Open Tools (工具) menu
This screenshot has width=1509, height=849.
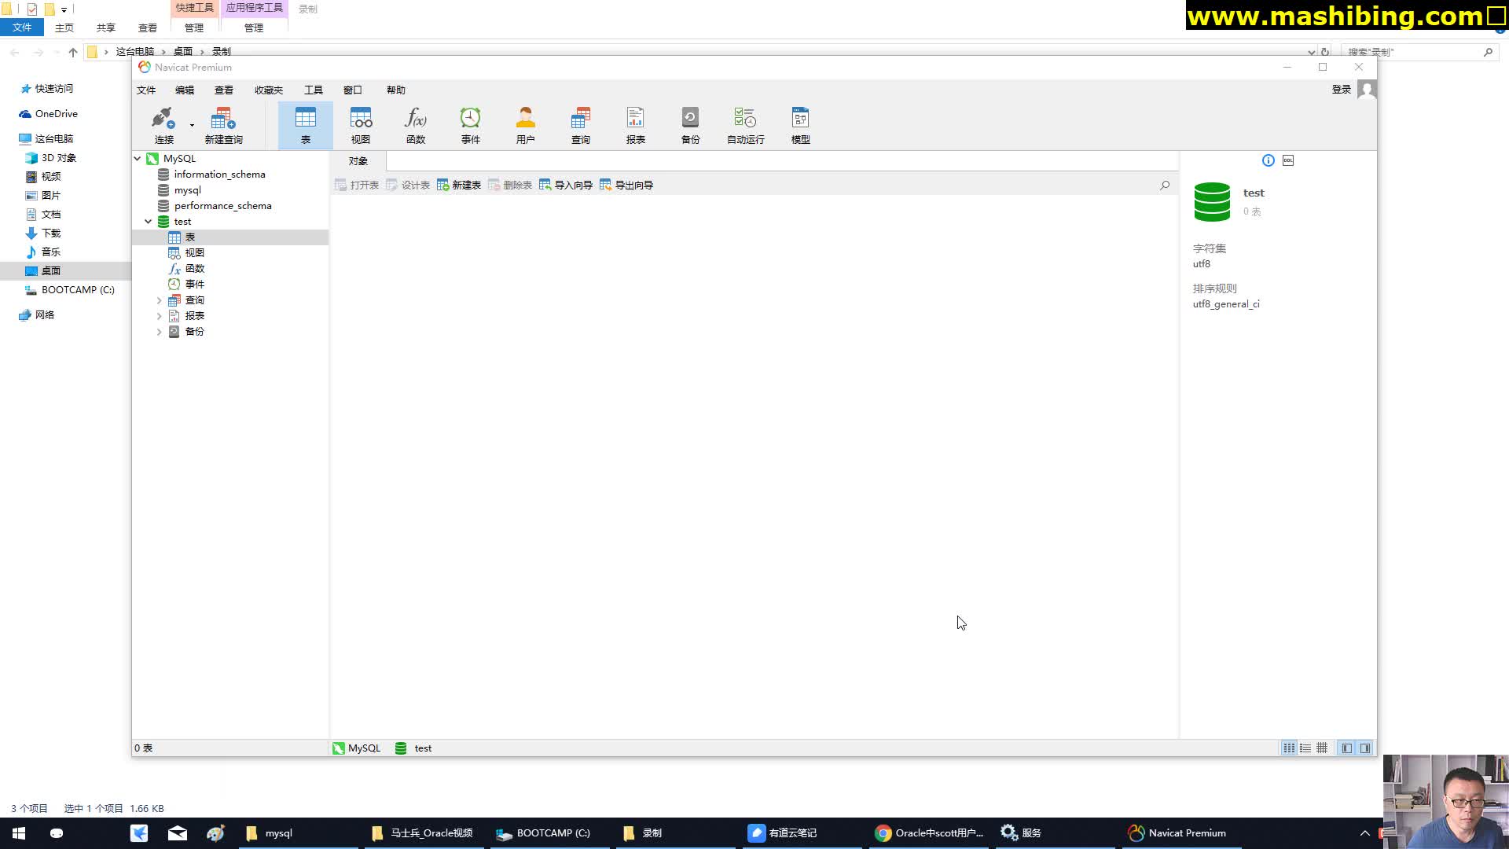pos(314,90)
